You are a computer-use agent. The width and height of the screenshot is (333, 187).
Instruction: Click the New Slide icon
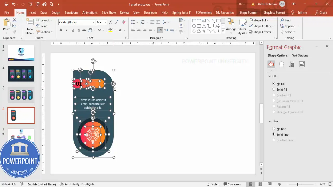click(30, 23)
